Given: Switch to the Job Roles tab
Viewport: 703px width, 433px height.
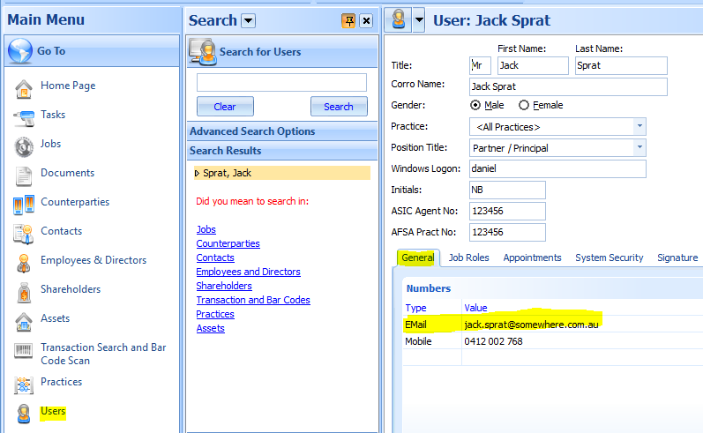Looking at the screenshot, I should [468, 258].
